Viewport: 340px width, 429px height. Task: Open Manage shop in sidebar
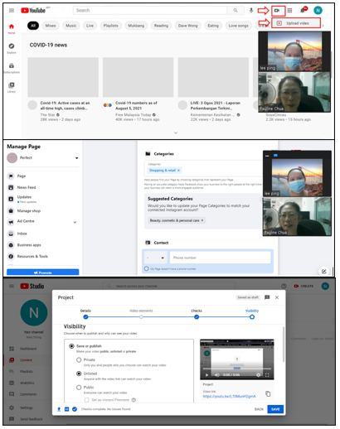(29, 211)
